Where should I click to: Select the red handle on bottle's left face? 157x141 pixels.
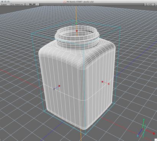59,86
